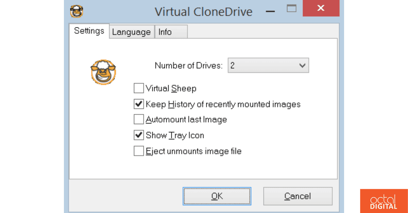Image resolution: width=408 pixels, height=213 pixels.
Task: Enable Automount last Image
Action: 139,119
